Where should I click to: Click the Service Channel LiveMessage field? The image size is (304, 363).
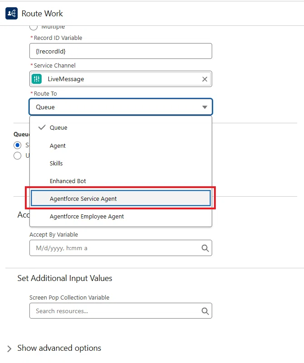click(121, 79)
